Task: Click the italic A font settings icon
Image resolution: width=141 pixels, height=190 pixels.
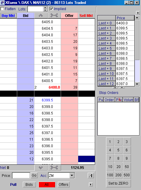Action: coord(91,175)
